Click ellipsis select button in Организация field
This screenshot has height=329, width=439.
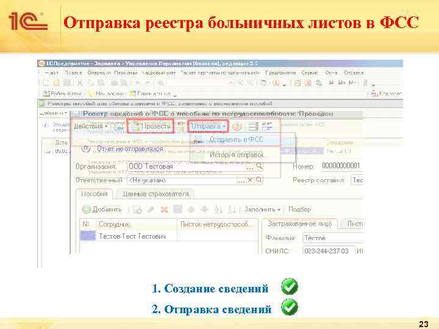250,167
